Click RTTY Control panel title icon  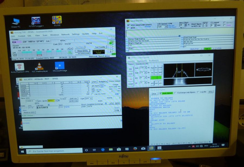pos(129,58)
